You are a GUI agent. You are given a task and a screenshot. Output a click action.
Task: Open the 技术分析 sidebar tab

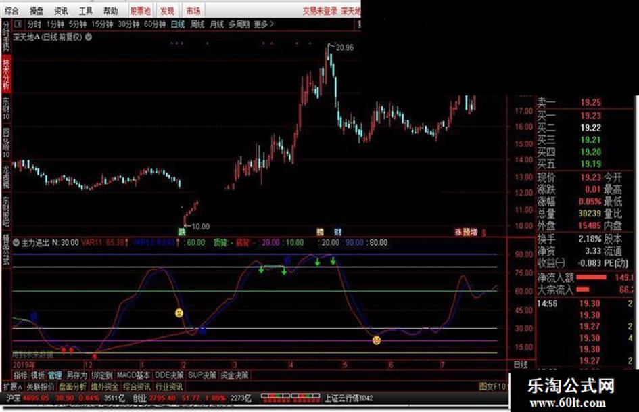tap(7, 74)
